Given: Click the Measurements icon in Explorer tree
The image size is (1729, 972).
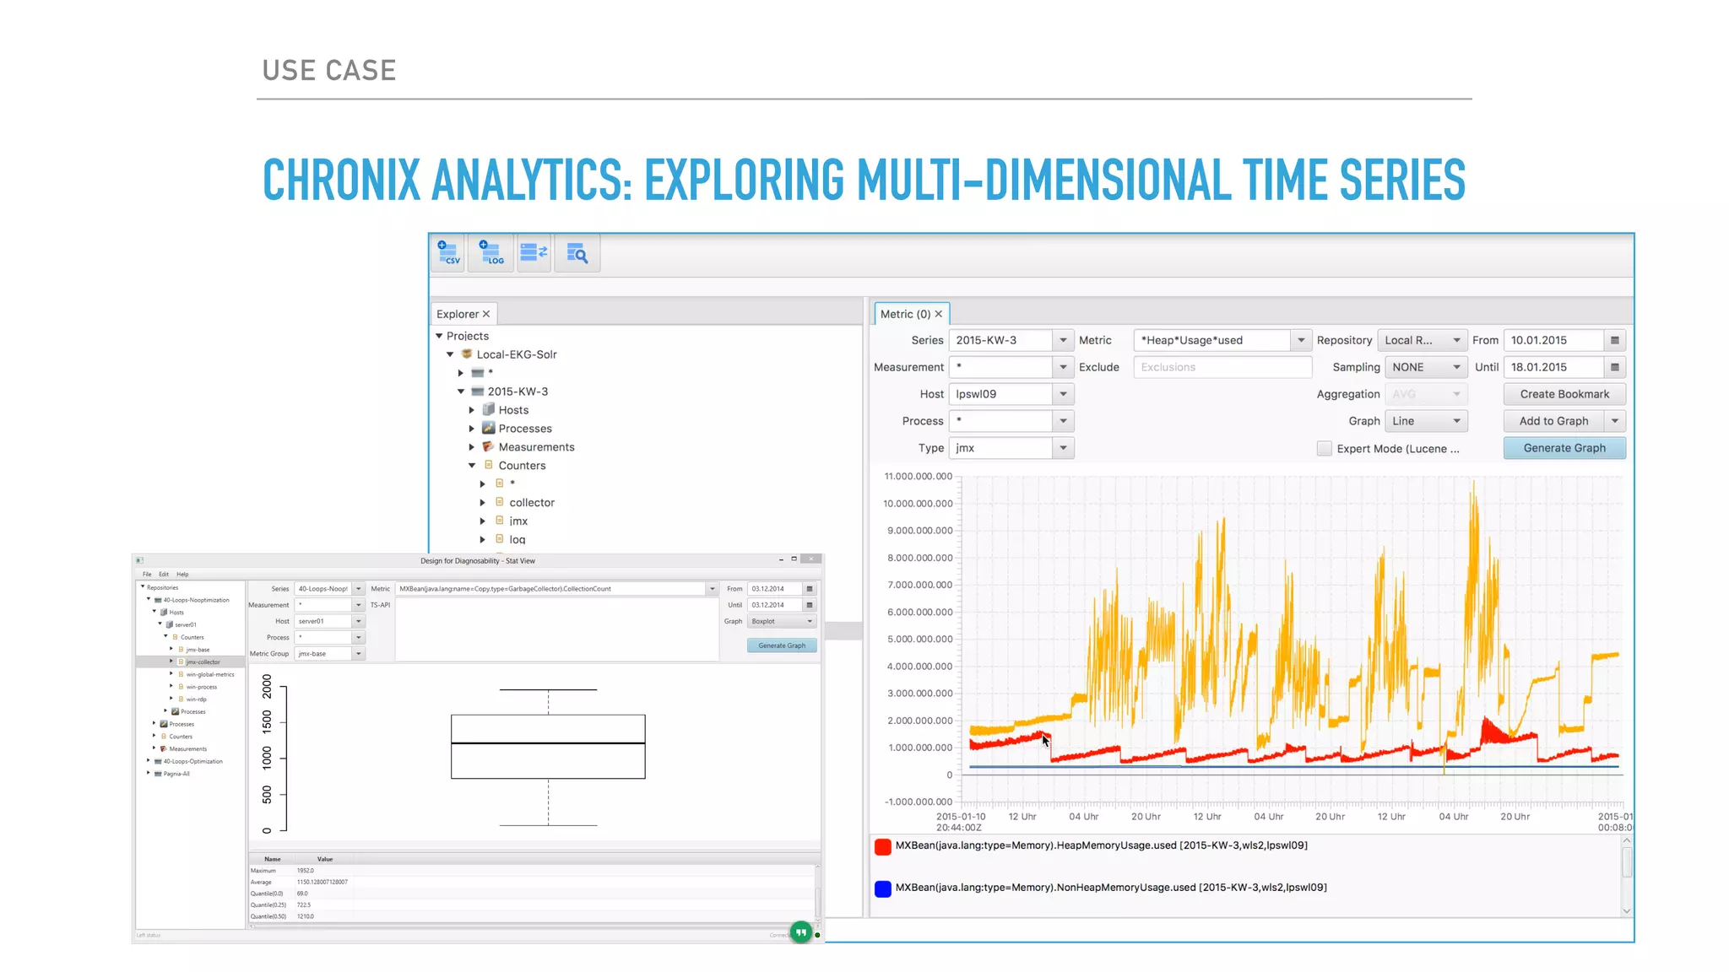Looking at the screenshot, I should [488, 446].
